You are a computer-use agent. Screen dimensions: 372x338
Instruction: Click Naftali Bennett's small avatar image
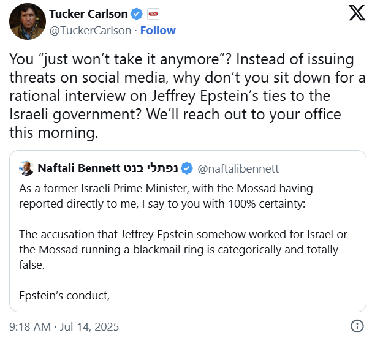coord(26,168)
